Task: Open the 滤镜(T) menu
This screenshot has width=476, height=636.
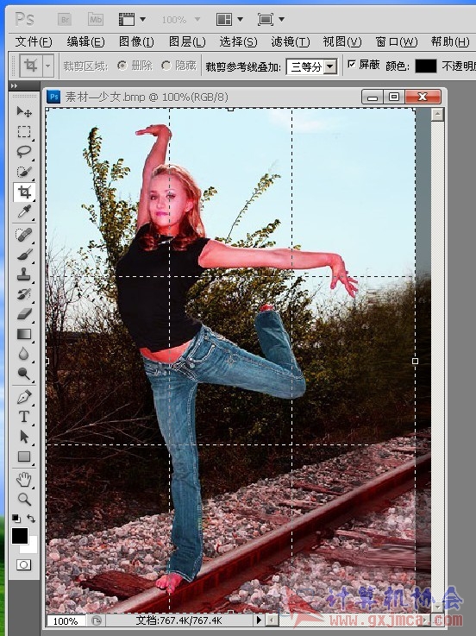Action: tap(290, 41)
